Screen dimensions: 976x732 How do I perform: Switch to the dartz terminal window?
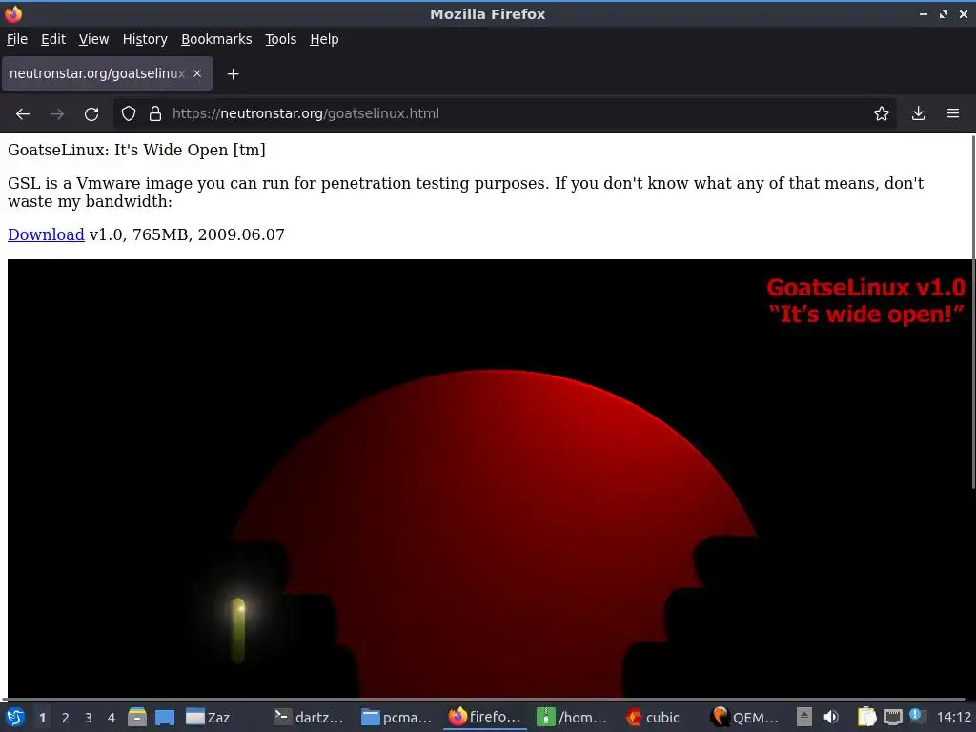[x=309, y=717]
